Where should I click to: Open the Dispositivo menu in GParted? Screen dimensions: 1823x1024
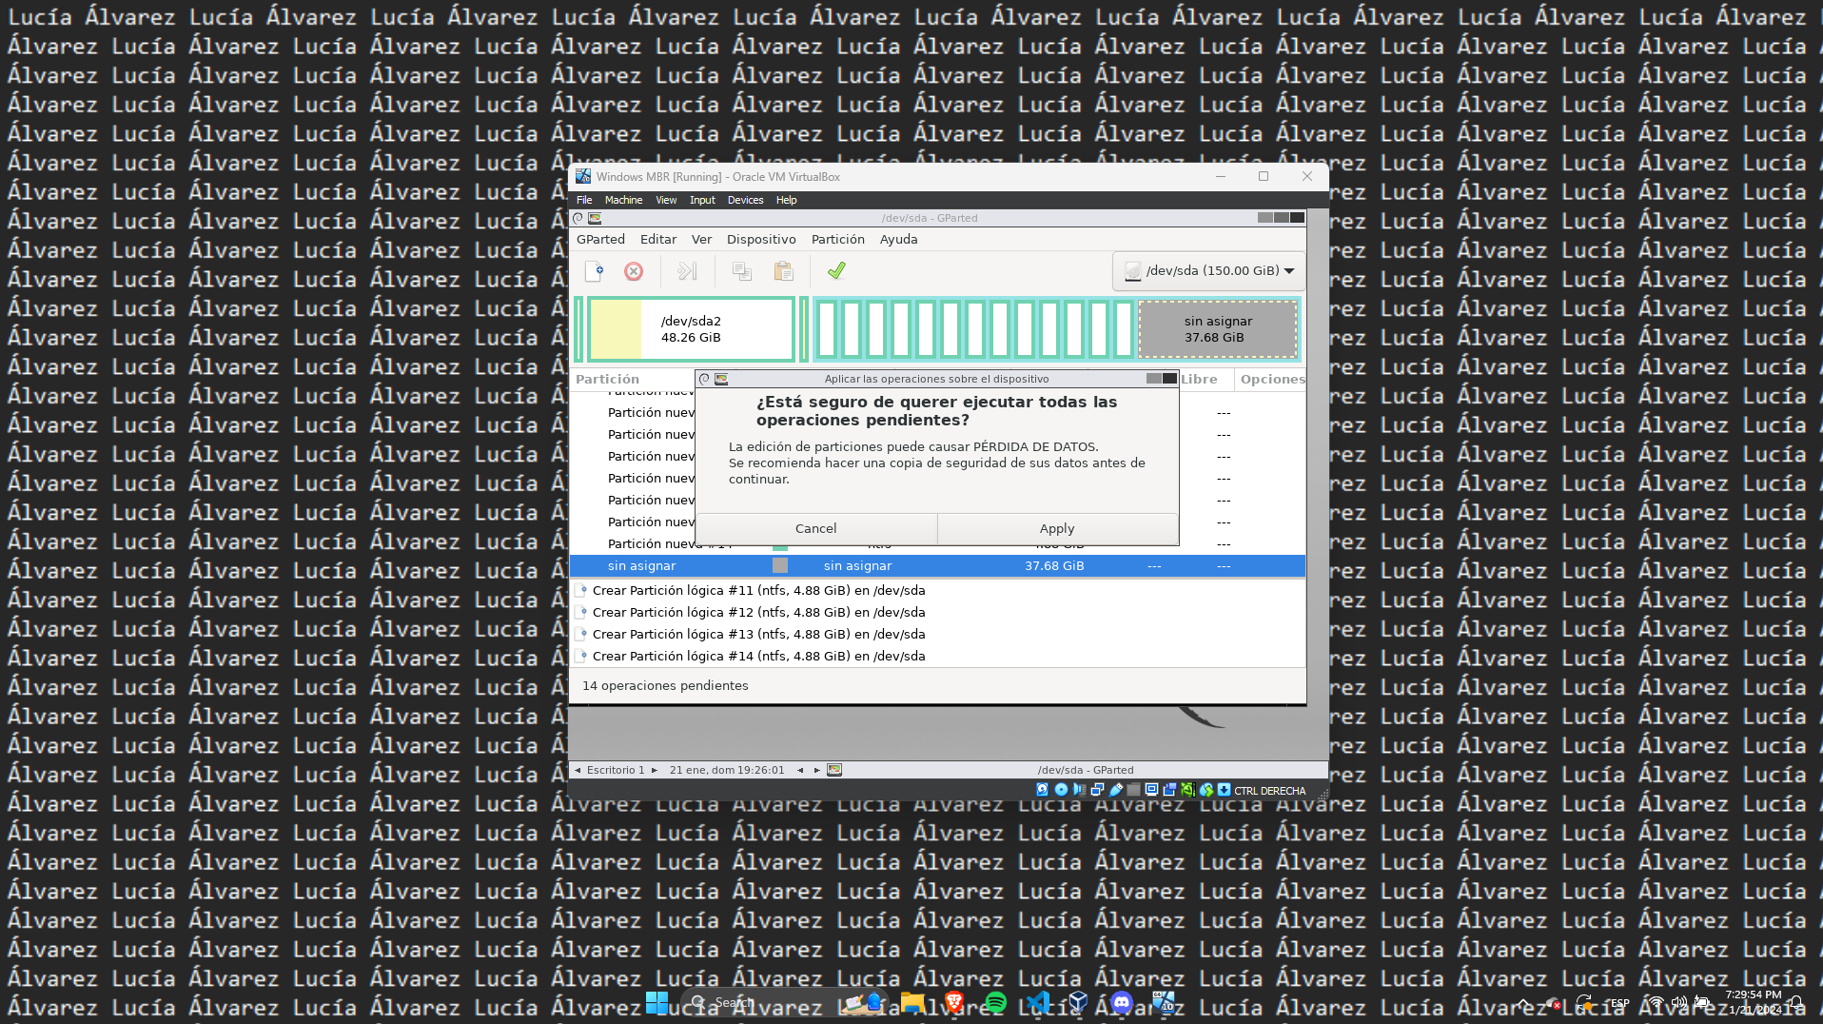[761, 240]
